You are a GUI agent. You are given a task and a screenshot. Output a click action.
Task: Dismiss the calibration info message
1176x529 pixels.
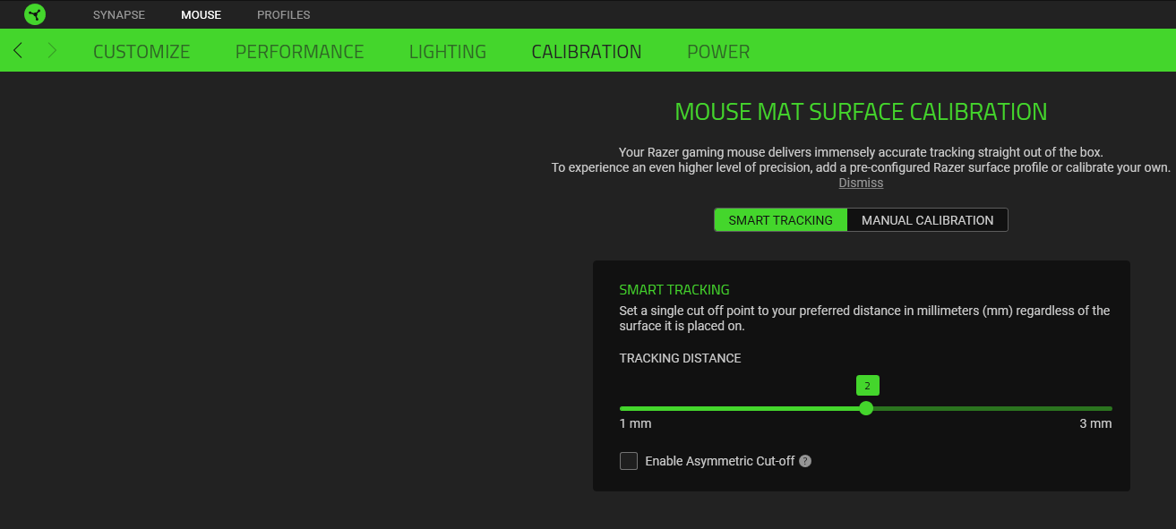pyautogui.click(x=861, y=183)
